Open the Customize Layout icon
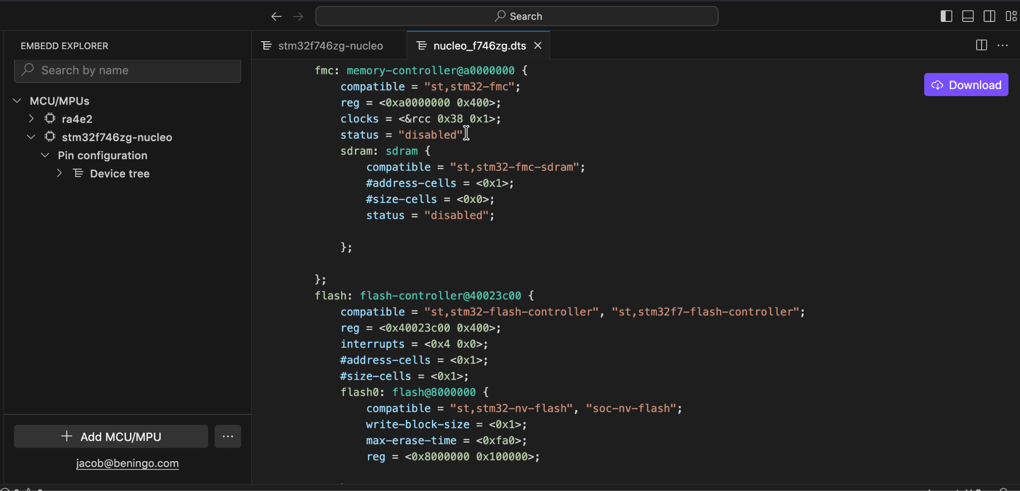 pos(1011,15)
